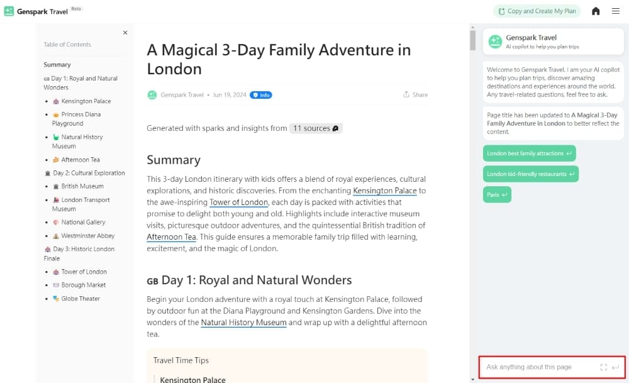This screenshot has height=383, width=629.
Task: Open the hamburger menu icon
Action: click(x=616, y=11)
